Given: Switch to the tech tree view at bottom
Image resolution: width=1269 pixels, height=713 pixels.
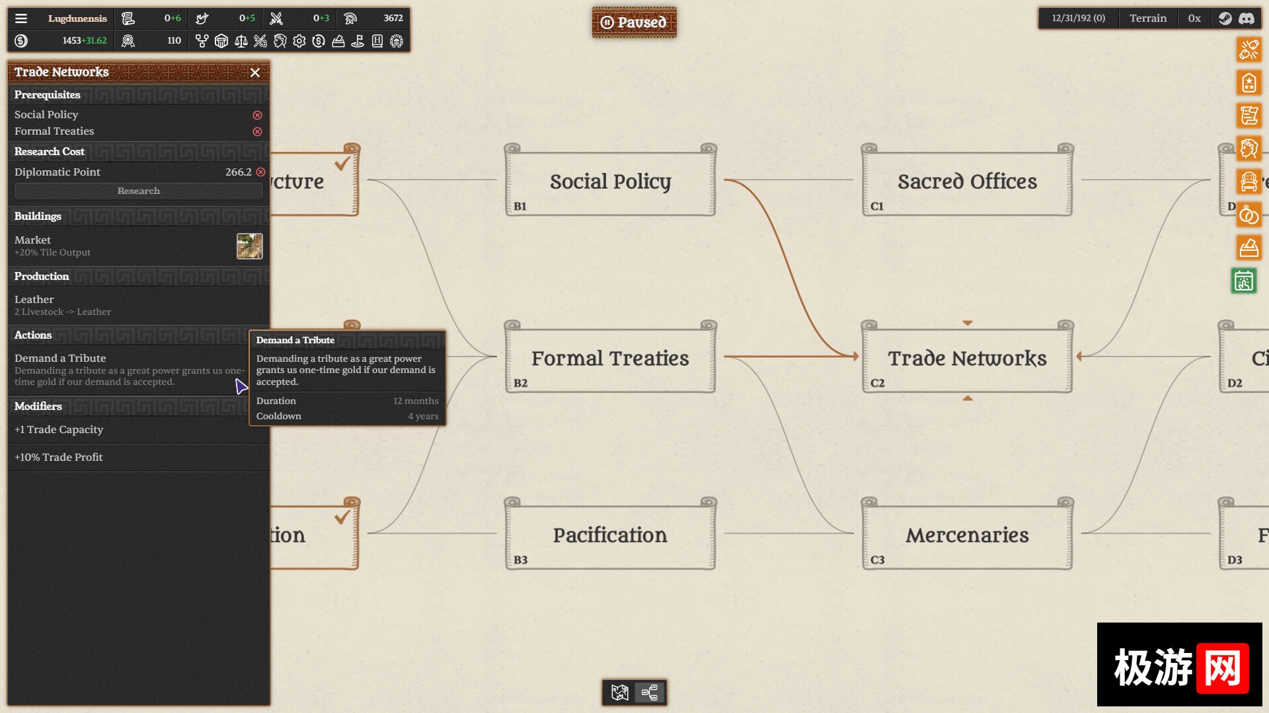Looking at the screenshot, I should click(x=650, y=693).
